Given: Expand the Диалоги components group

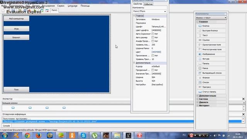Looking at the screenshot, I should 198,102.
